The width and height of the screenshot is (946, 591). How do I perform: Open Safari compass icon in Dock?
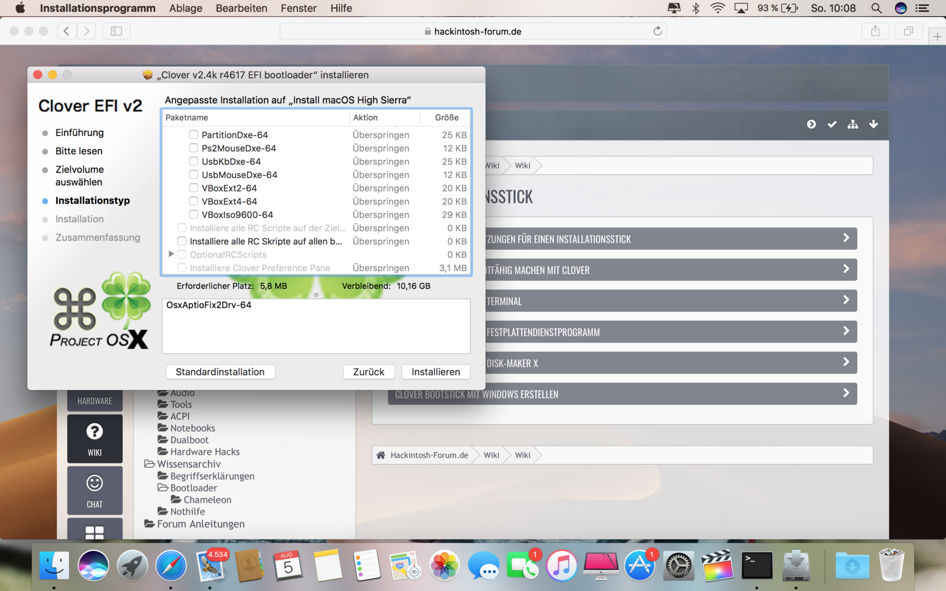click(171, 565)
